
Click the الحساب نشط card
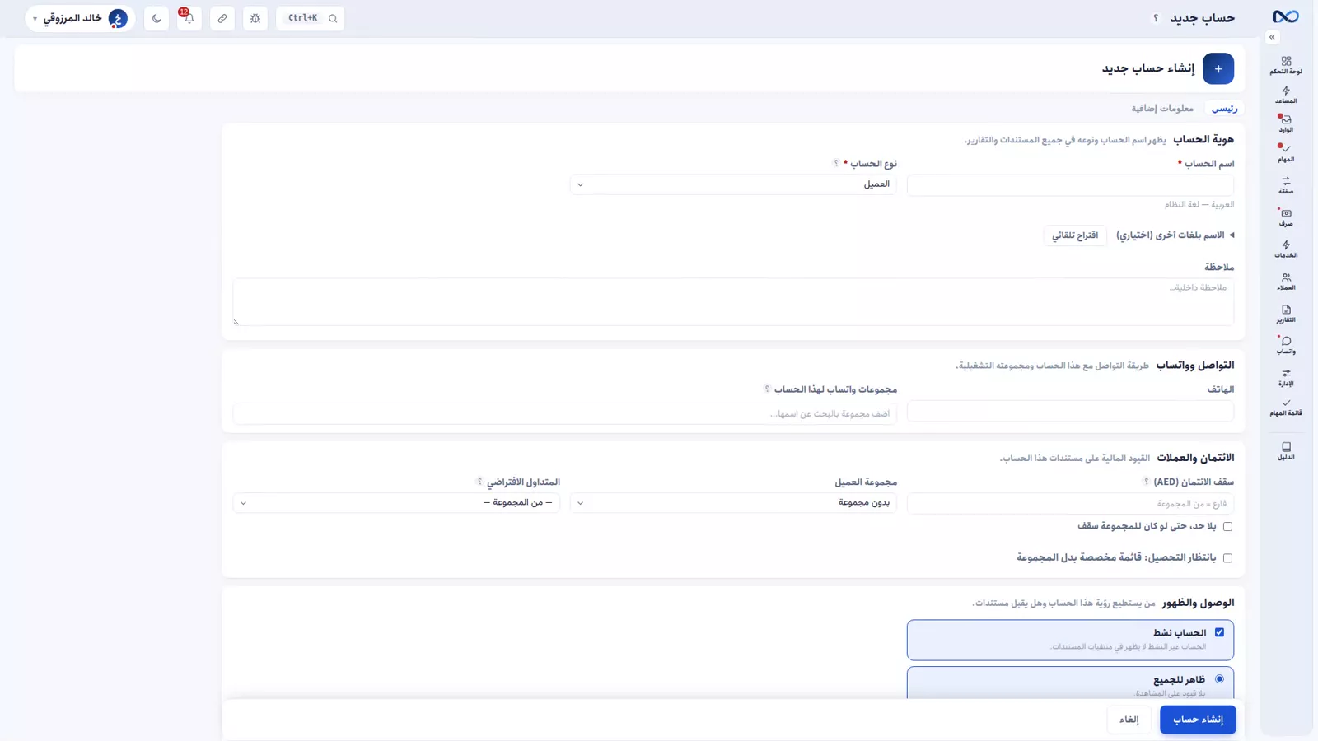(1070, 640)
